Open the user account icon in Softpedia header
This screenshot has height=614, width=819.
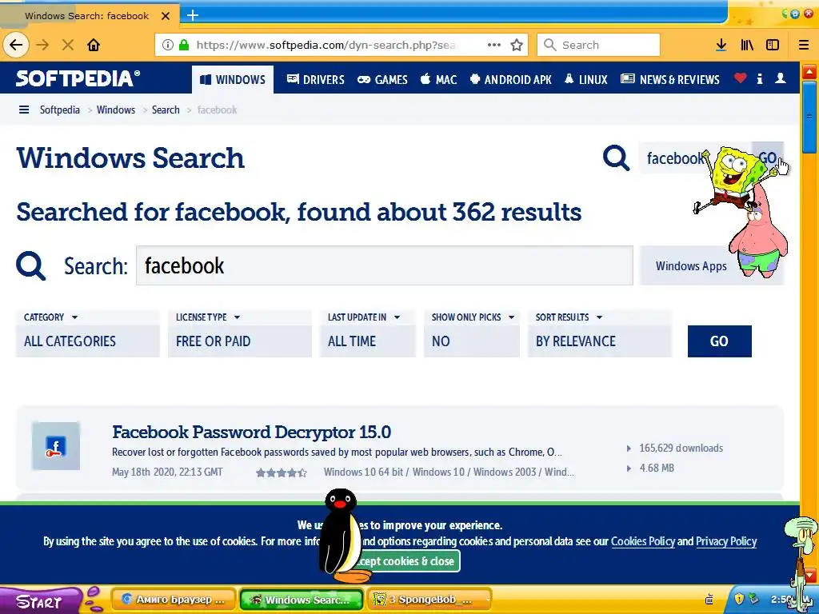pyautogui.click(x=781, y=78)
